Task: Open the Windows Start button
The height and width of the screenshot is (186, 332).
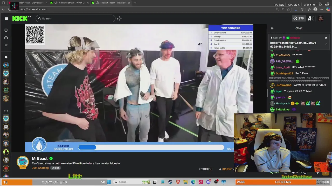Action: [x=109, y=182]
